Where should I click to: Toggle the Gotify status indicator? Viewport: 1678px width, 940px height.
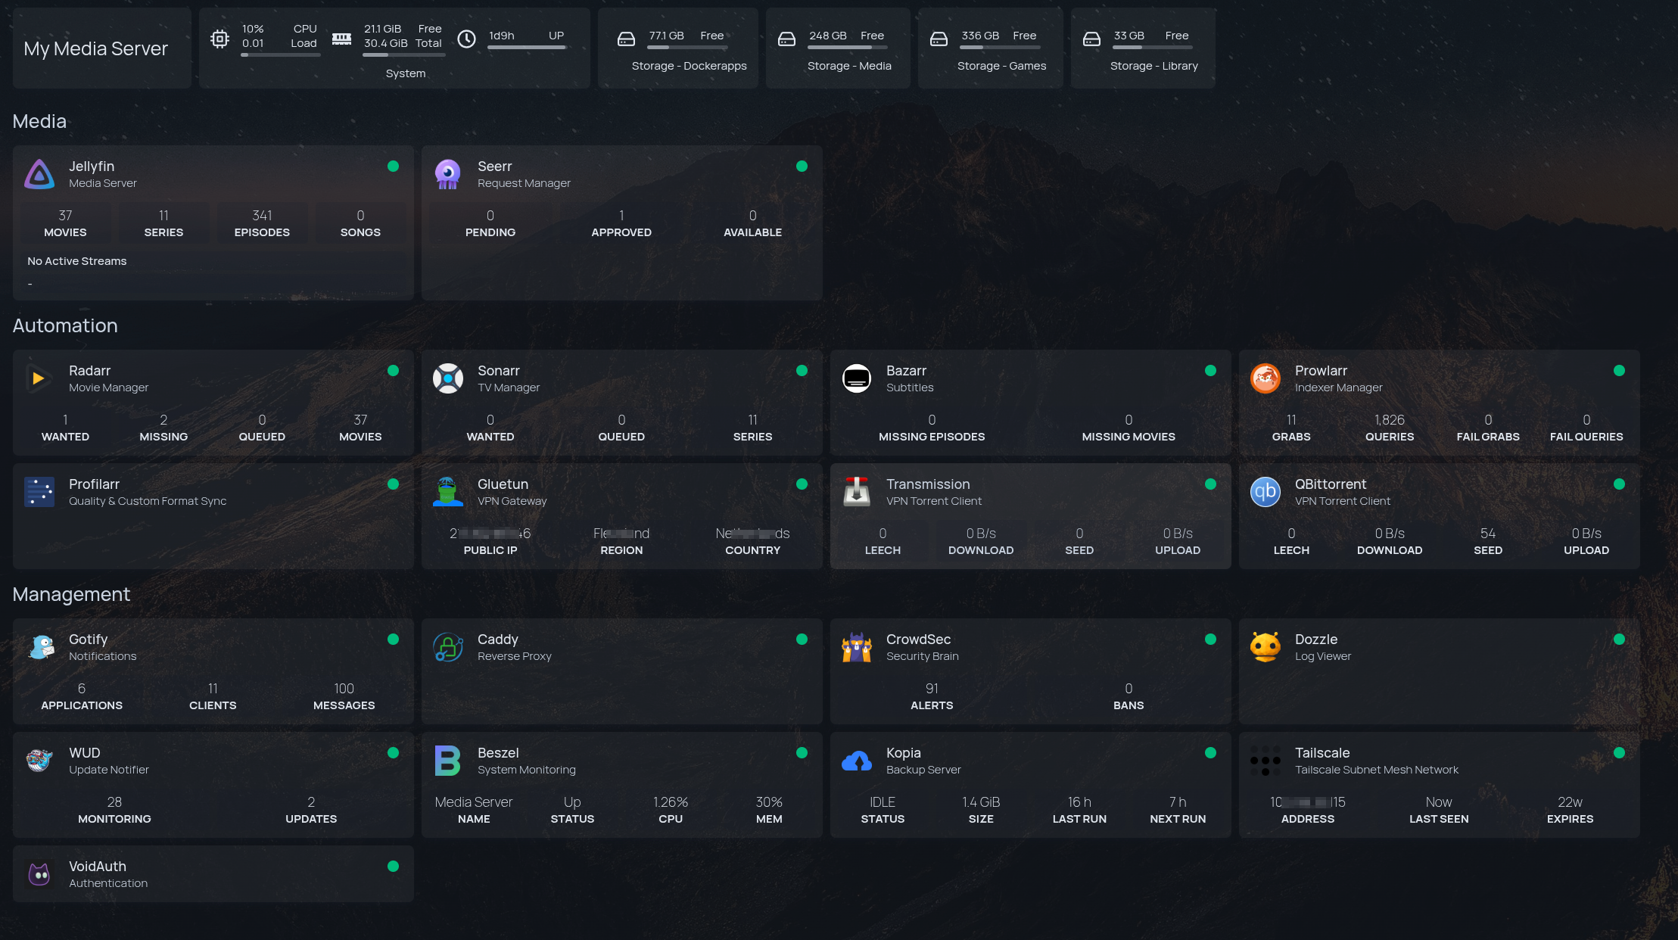tap(394, 640)
